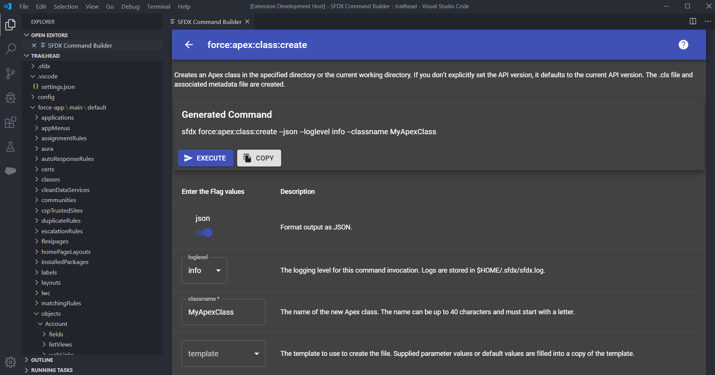Execute the generated sfdx command

[206, 158]
